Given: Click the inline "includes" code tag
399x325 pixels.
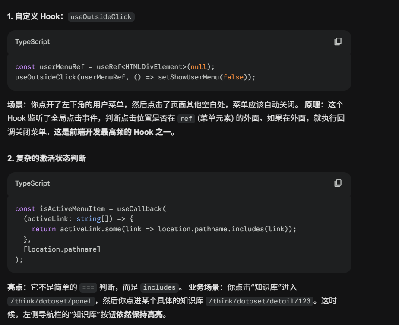Looking at the screenshot, I should 159,287.
